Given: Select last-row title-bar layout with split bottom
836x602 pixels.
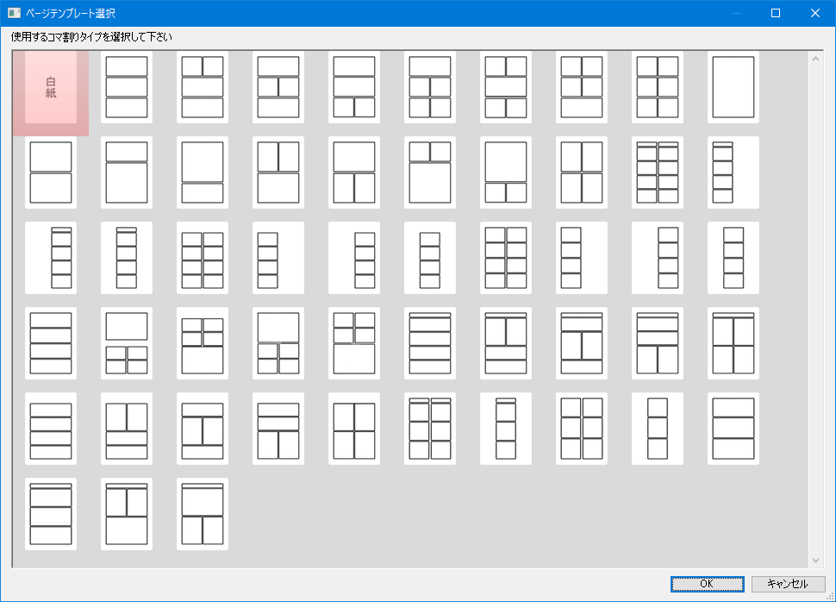Looking at the screenshot, I should point(203,514).
